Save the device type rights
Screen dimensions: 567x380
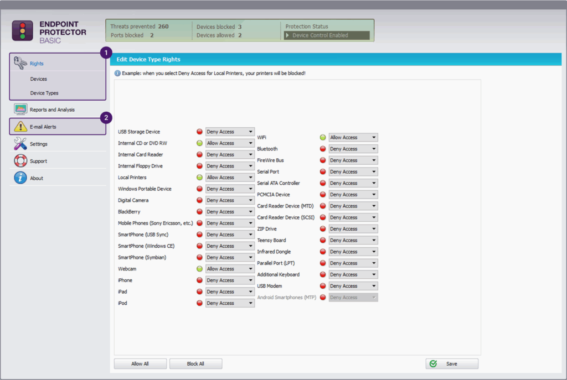click(x=451, y=363)
